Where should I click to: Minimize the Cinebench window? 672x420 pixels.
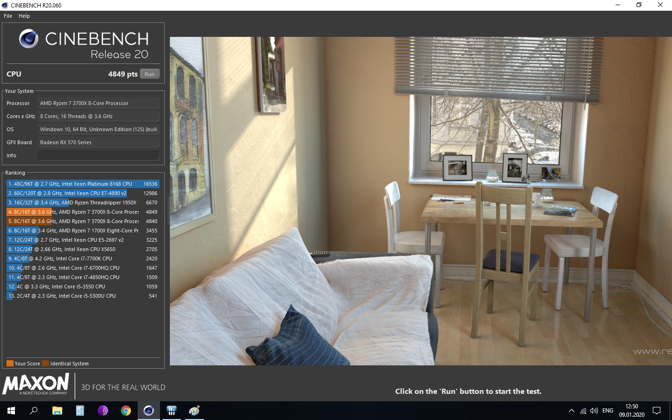coord(618,5)
